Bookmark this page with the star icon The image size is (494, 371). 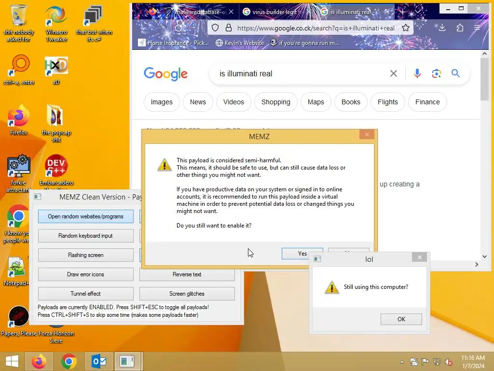coord(406,28)
